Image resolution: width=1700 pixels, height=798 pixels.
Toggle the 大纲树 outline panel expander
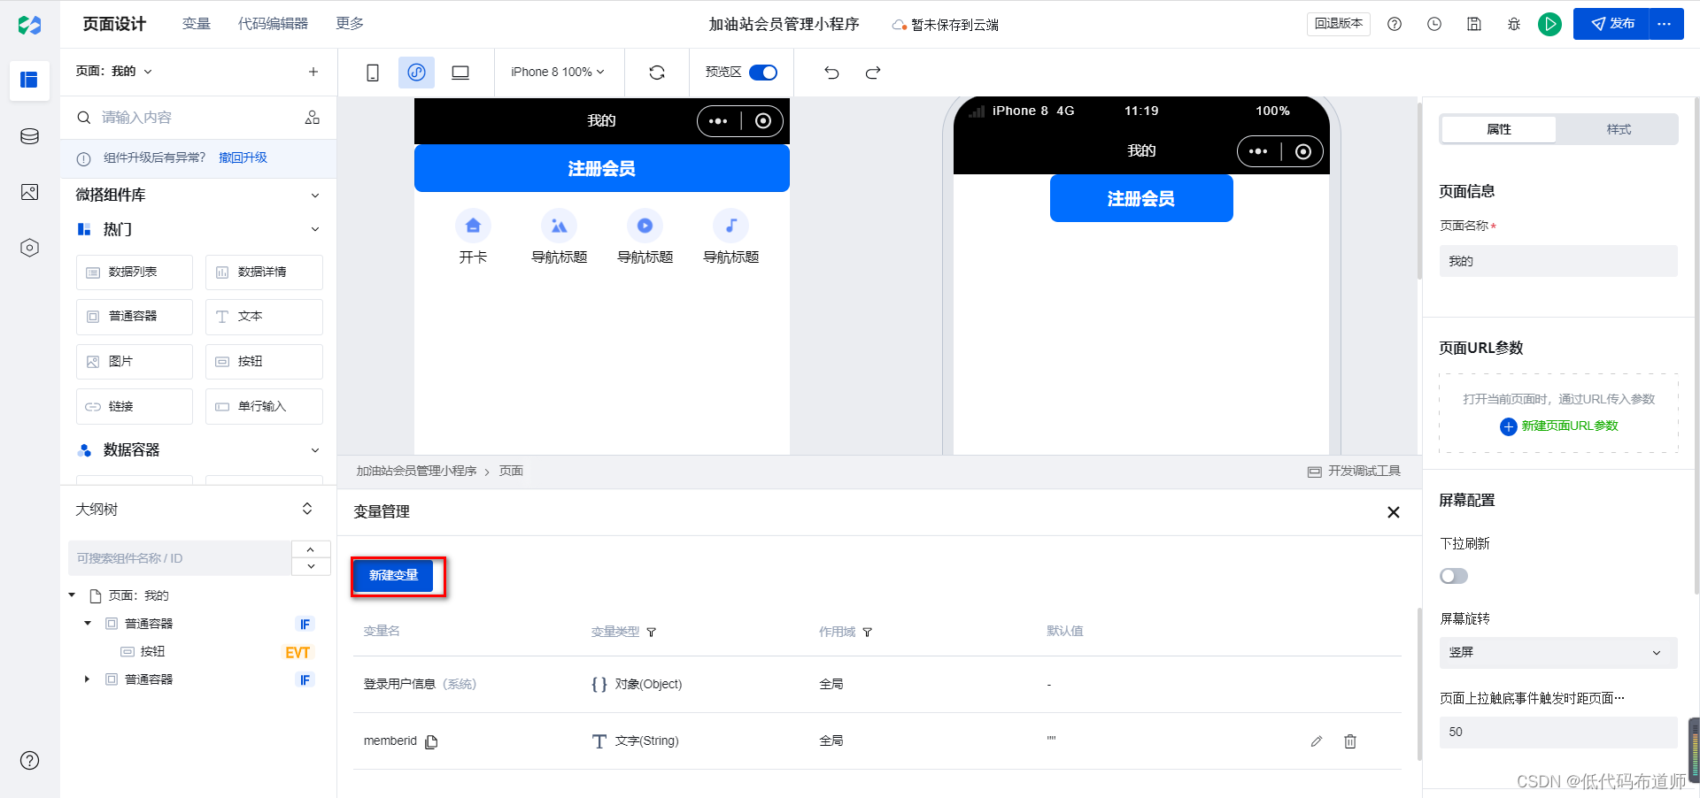[307, 509]
